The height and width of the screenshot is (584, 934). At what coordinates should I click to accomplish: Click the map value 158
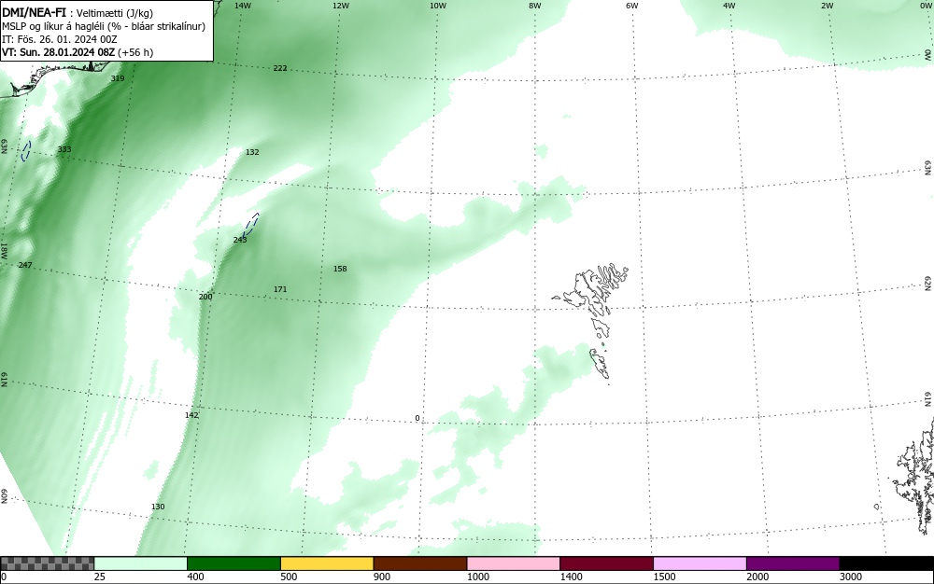(340, 269)
